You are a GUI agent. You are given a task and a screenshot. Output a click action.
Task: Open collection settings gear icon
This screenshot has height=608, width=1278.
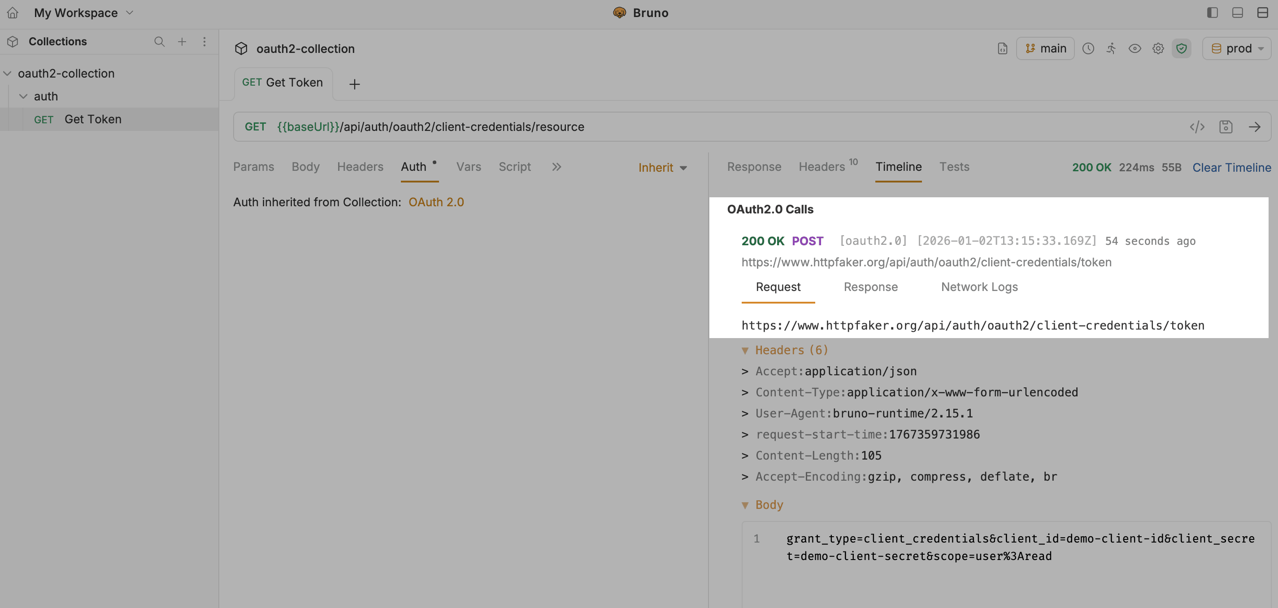[x=1158, y=48]
